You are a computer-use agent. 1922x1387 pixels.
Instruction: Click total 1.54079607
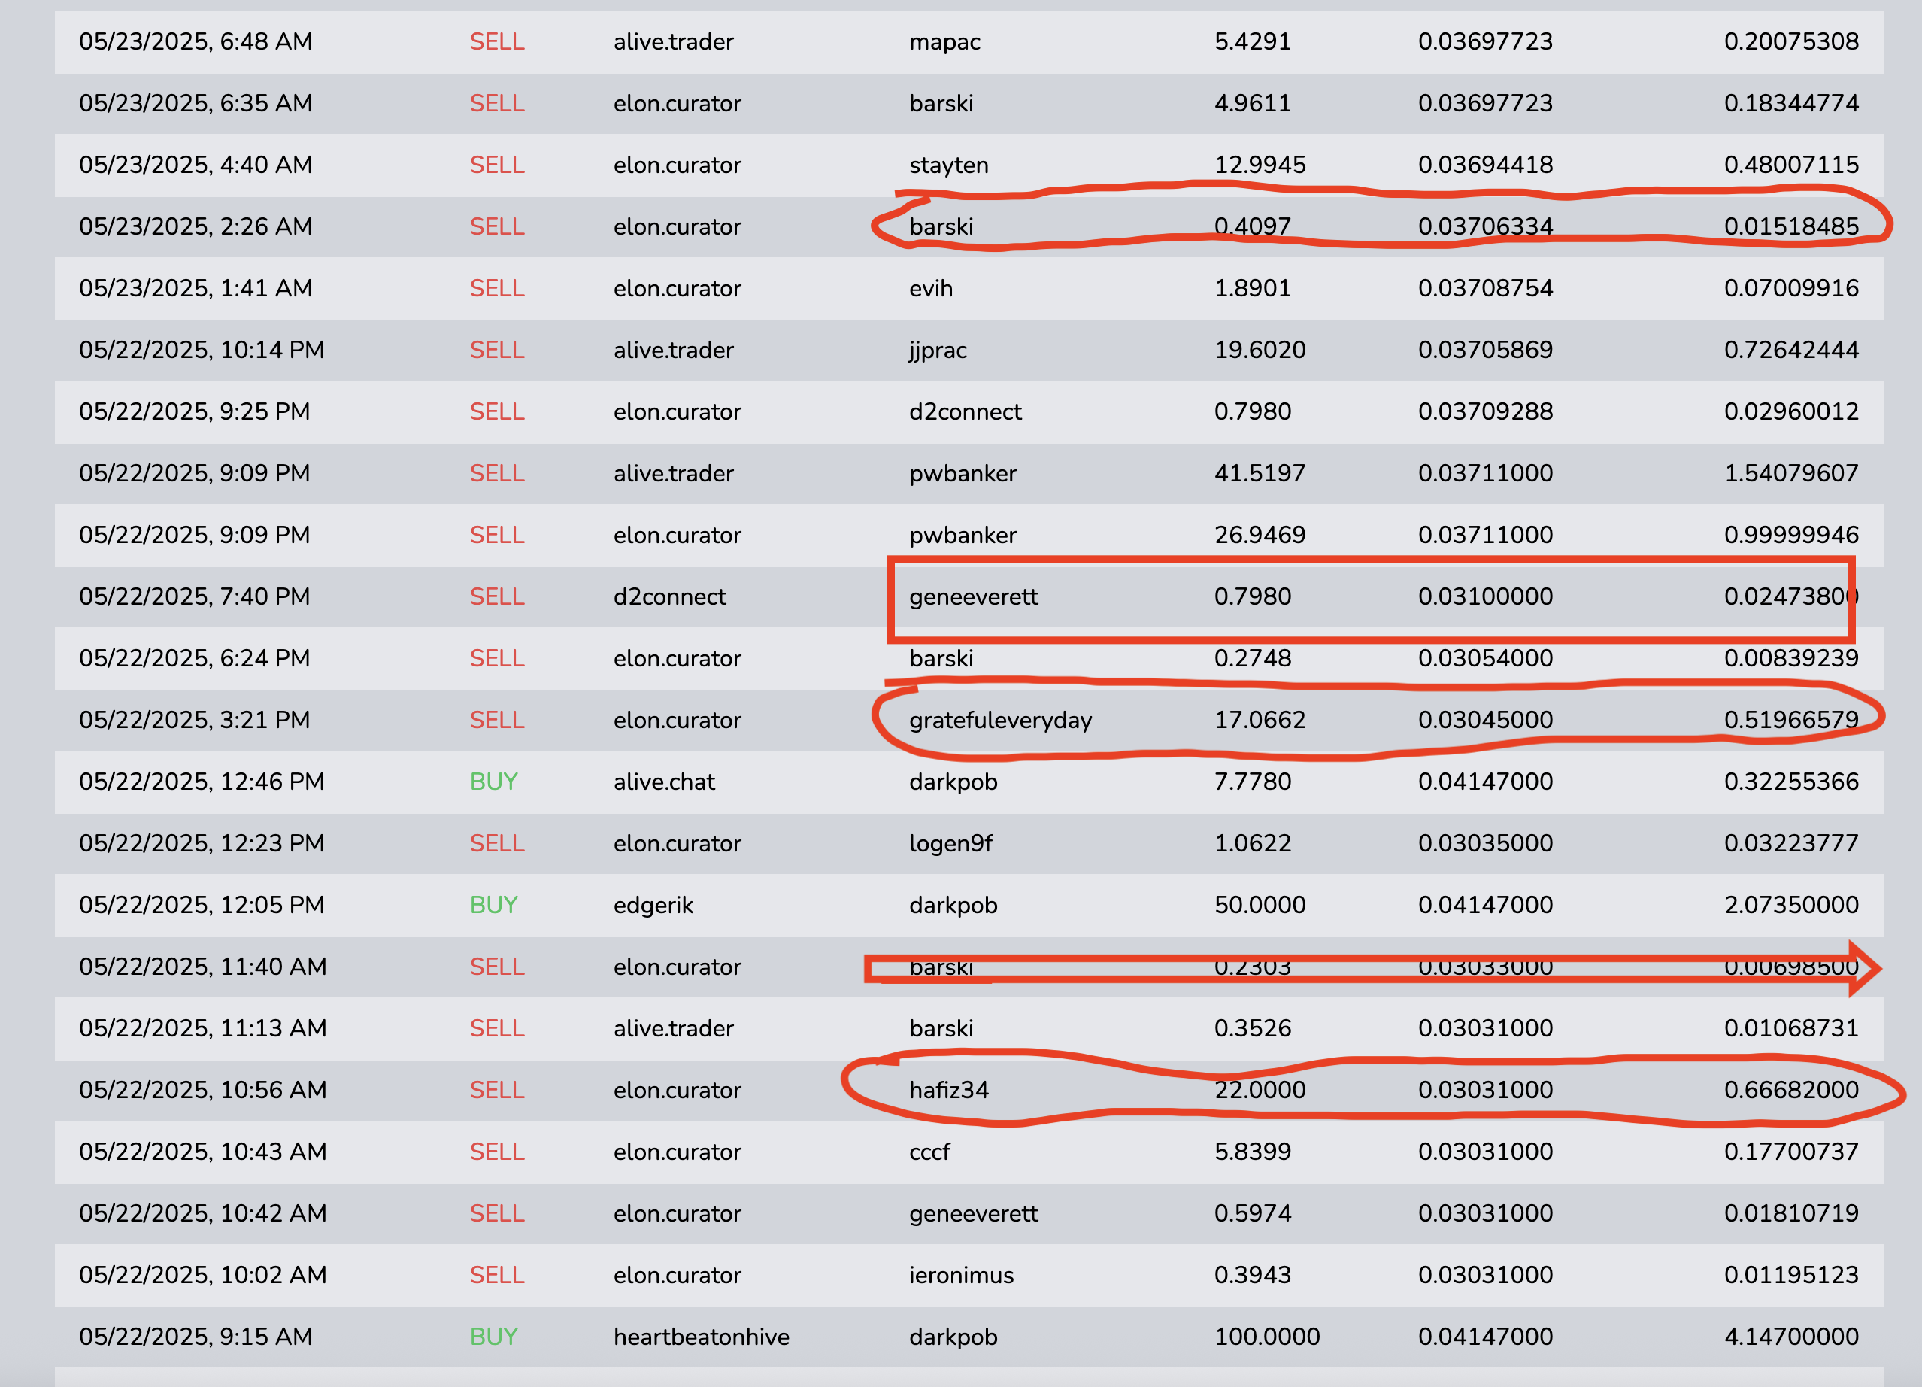[1790, 473]
